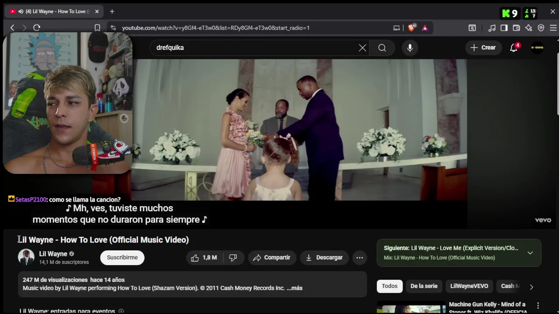Open the X-DOG account avatar menu
Screen dimensions: 559x314
point(537,48)
